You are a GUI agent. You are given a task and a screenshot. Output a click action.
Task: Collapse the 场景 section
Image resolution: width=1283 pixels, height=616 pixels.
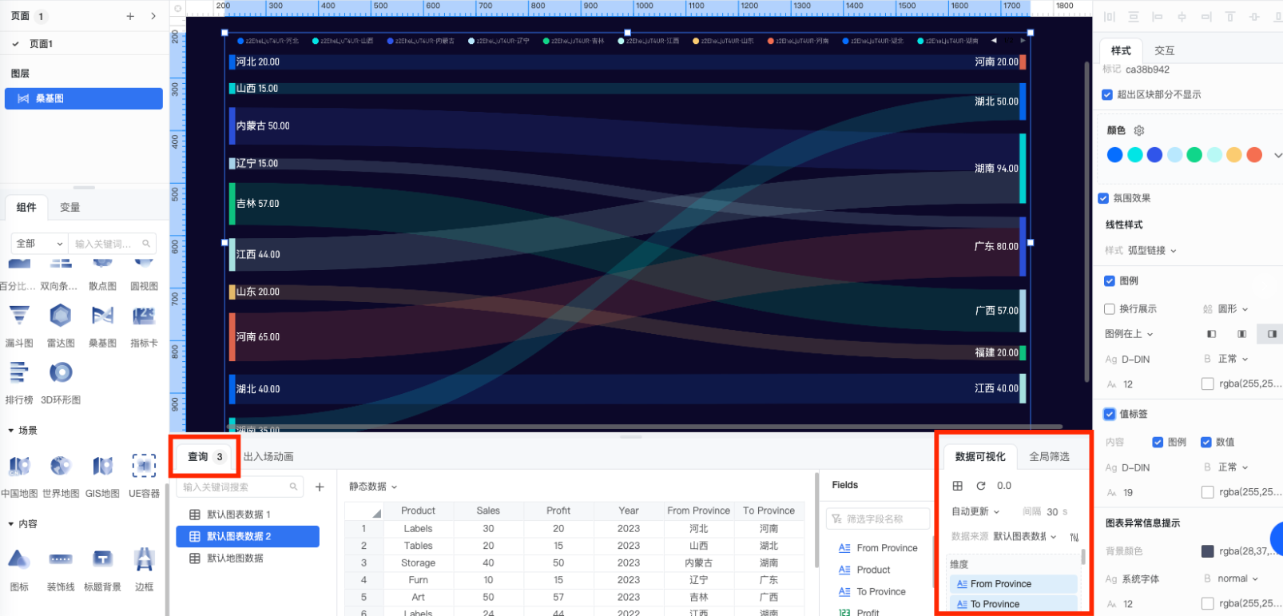click(10, 431)
